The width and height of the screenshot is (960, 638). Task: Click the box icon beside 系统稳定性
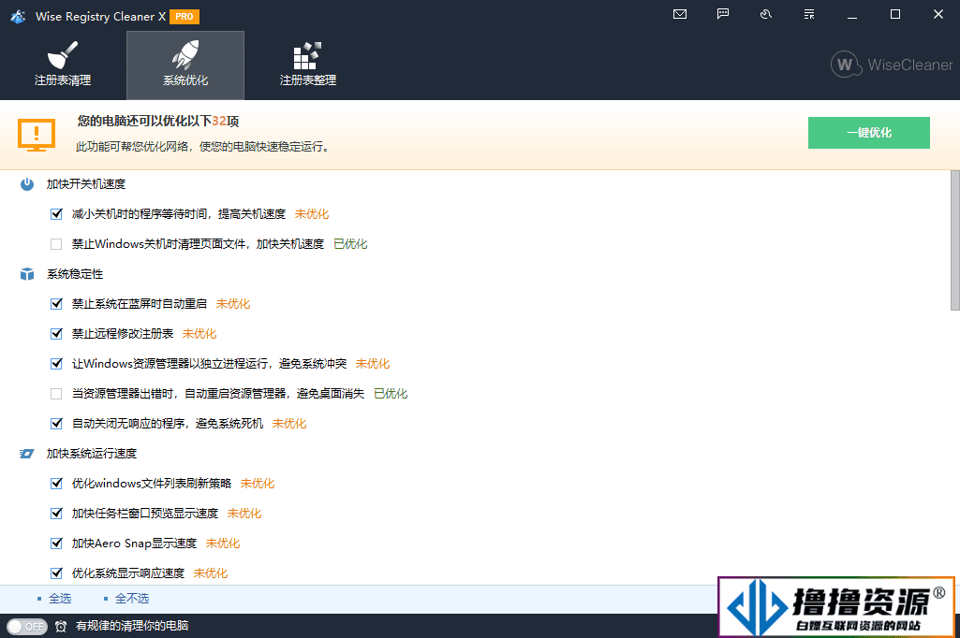(27, 274)
